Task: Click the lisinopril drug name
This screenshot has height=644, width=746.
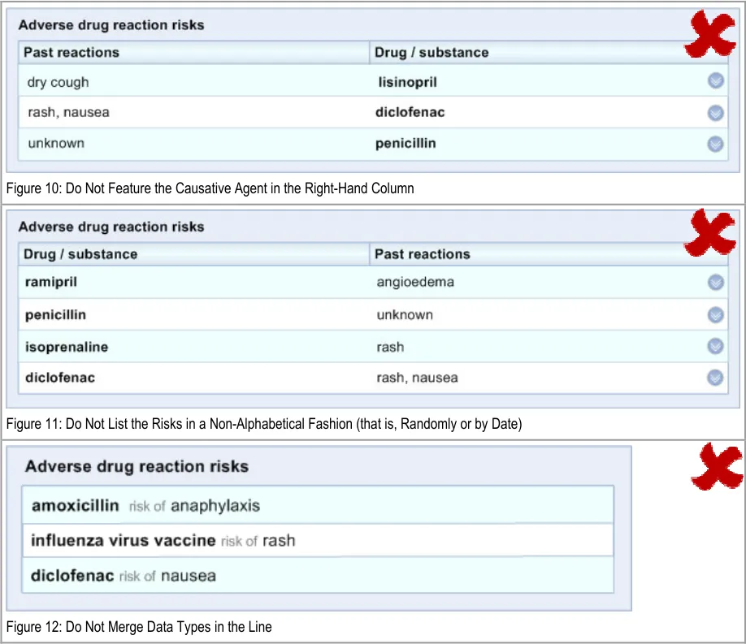Action: click(407, 82)
